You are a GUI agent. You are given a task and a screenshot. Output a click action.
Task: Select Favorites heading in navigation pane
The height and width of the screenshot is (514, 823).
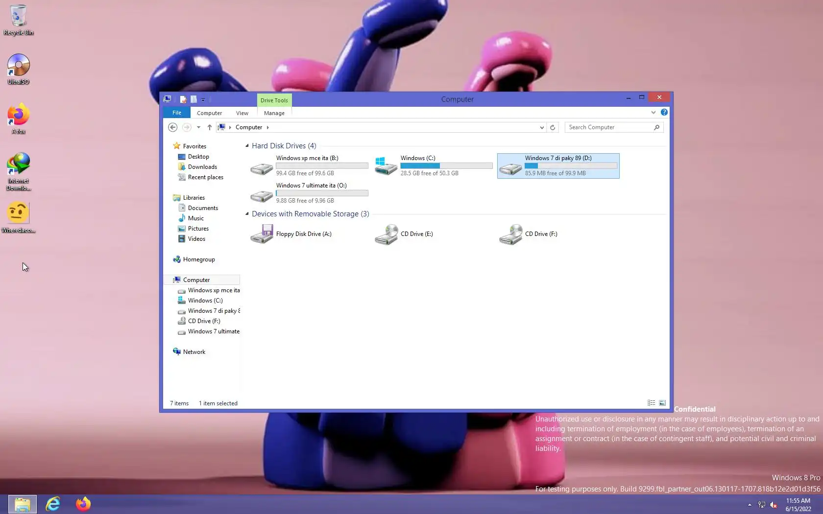(x=194, y=146)
